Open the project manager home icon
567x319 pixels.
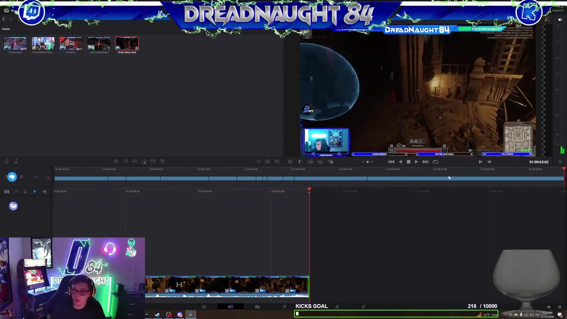point(548,307)
